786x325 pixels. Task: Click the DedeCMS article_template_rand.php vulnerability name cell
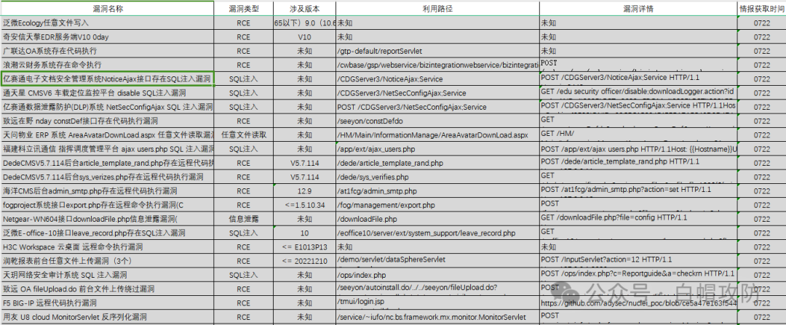(x=107, y=164)
